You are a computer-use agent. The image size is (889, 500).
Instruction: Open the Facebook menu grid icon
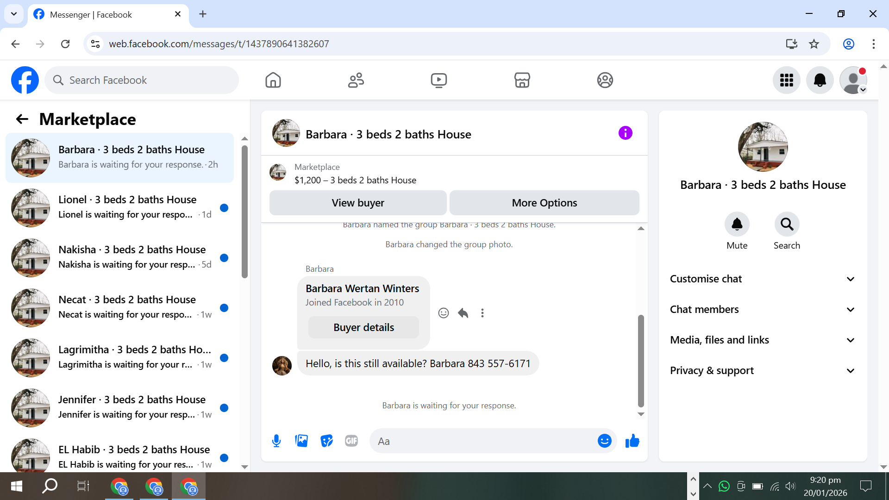(x=787, y=80)
